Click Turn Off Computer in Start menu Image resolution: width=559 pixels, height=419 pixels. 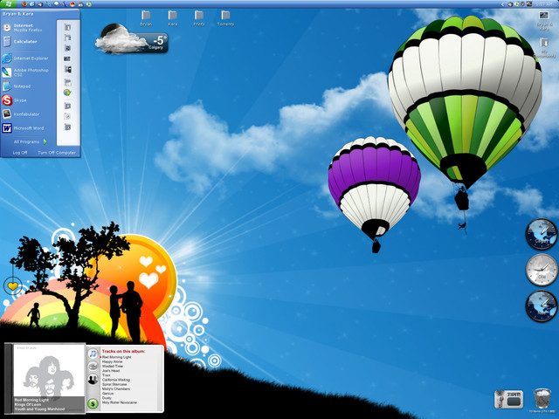pyautogui.click(x=57, y=153)
